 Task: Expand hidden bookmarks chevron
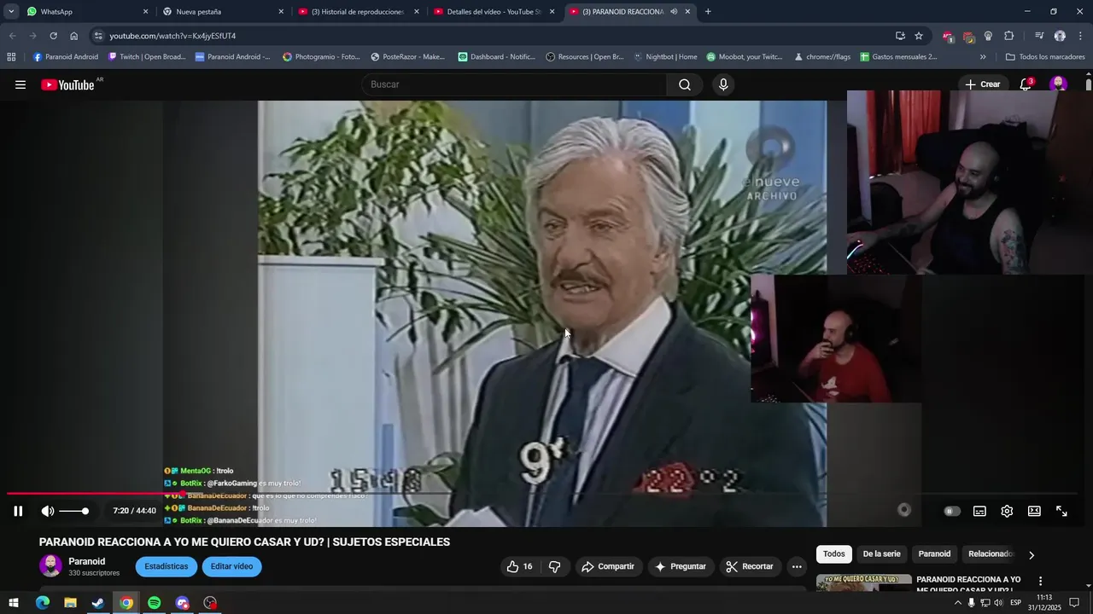(x=983, y=57)
